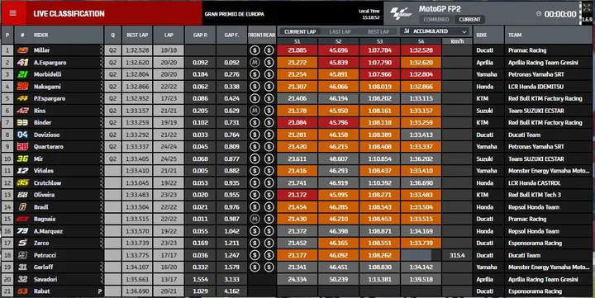Click Nakagami's number 30 badge
This screenshot has height=298, width=595.
click(22, 87)
